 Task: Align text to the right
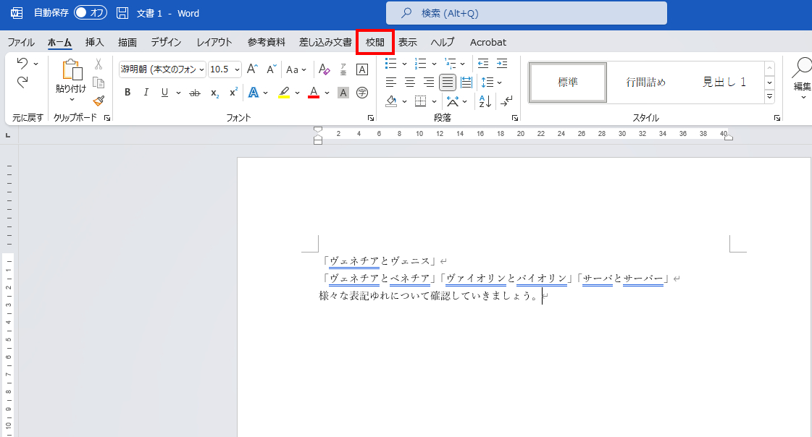coord(428,82)
